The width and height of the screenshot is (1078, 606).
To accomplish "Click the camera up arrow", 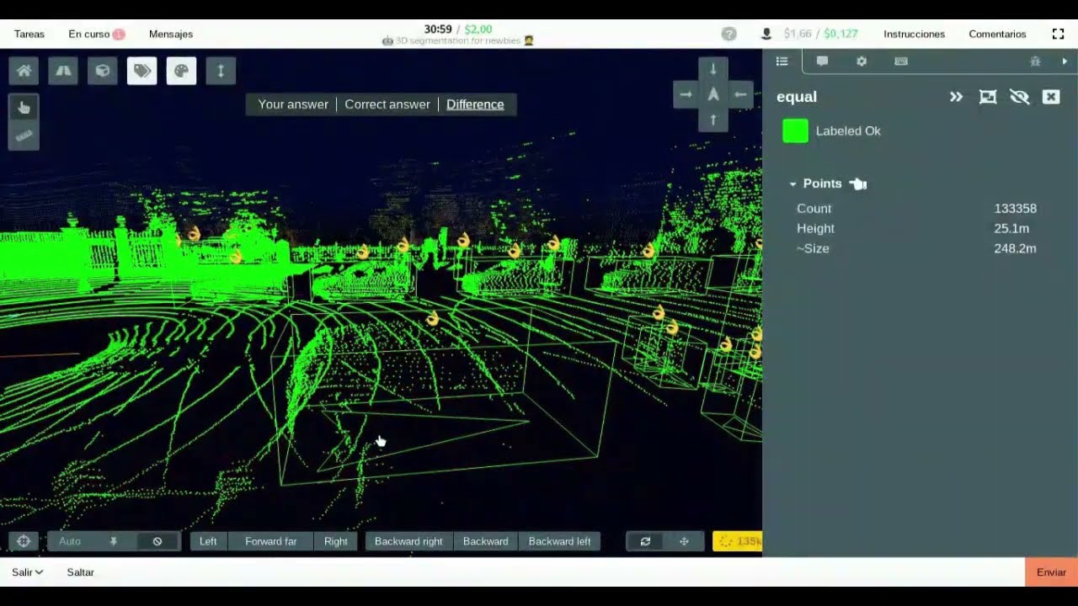I will 713,120.
